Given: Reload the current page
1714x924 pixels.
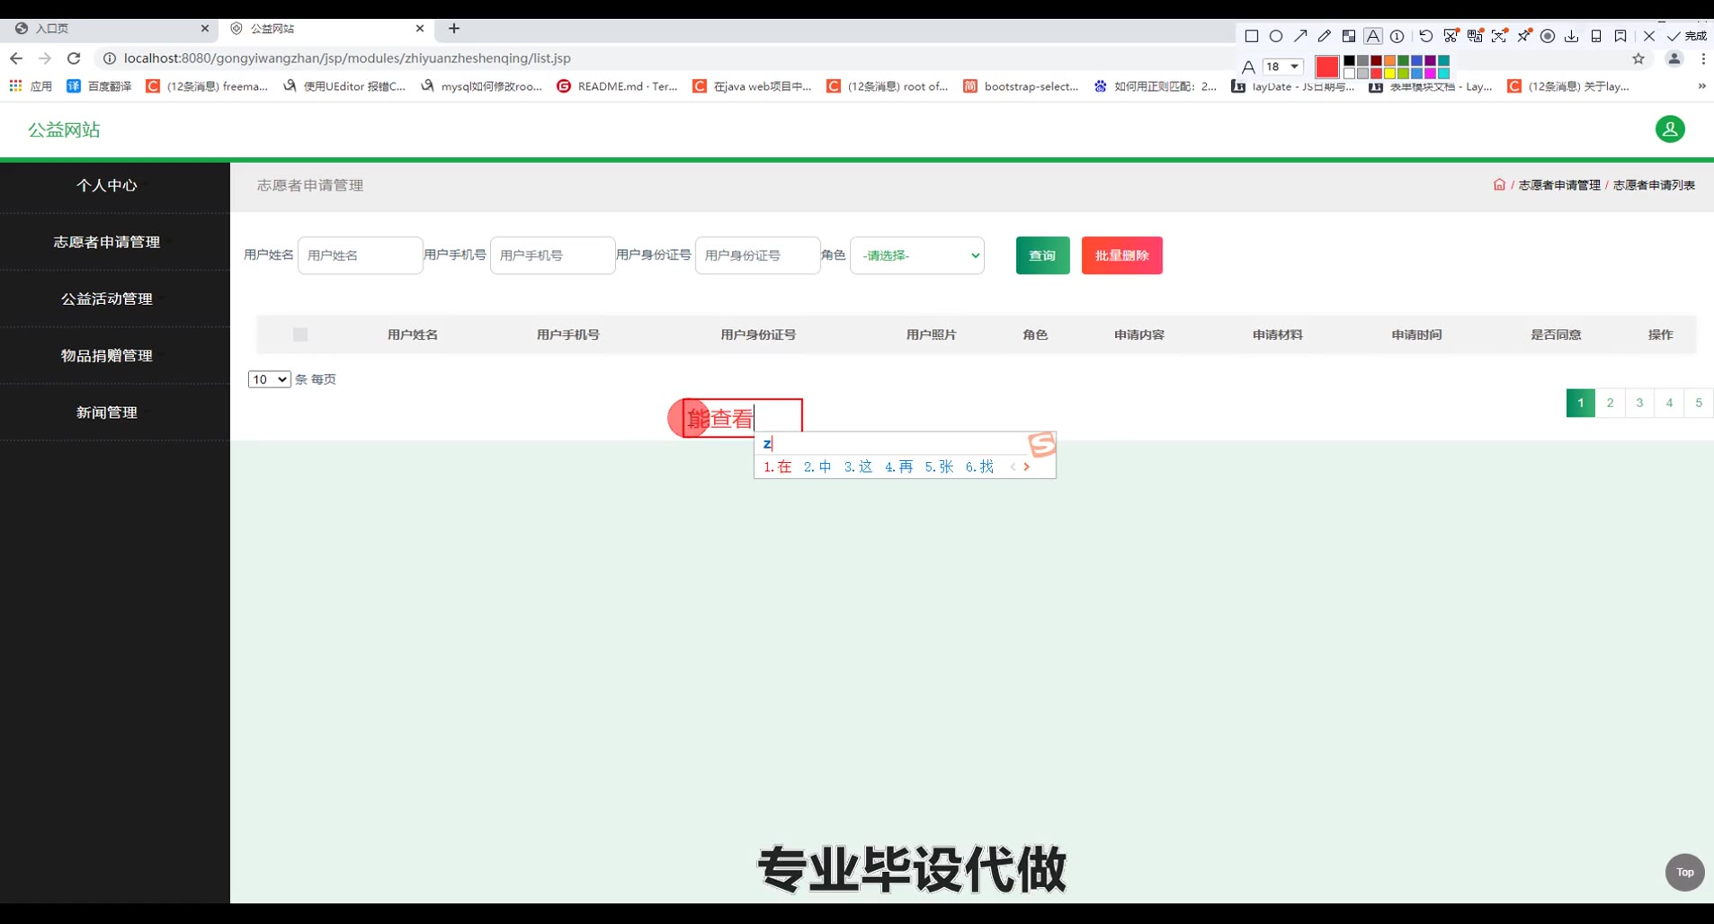Looking at the screenshot, I should click(74, 58).
